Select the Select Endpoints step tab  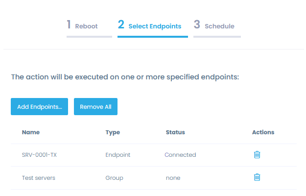tap(150, 25)
